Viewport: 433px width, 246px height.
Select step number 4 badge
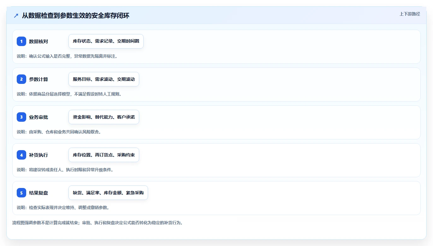[x=21, y=155]
